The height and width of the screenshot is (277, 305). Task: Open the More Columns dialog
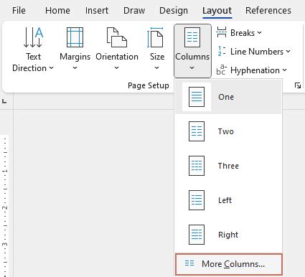[x=229, y=264]
